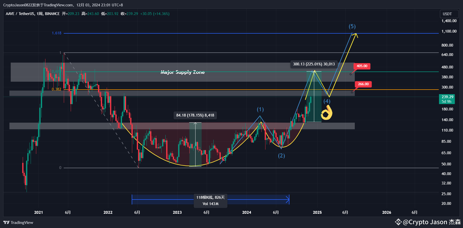The height and width of the screenshot is (228, 463).
Task: Select the 0.382 Fibonacci level label
Action: pyautogui.click(x=56, y=89)
